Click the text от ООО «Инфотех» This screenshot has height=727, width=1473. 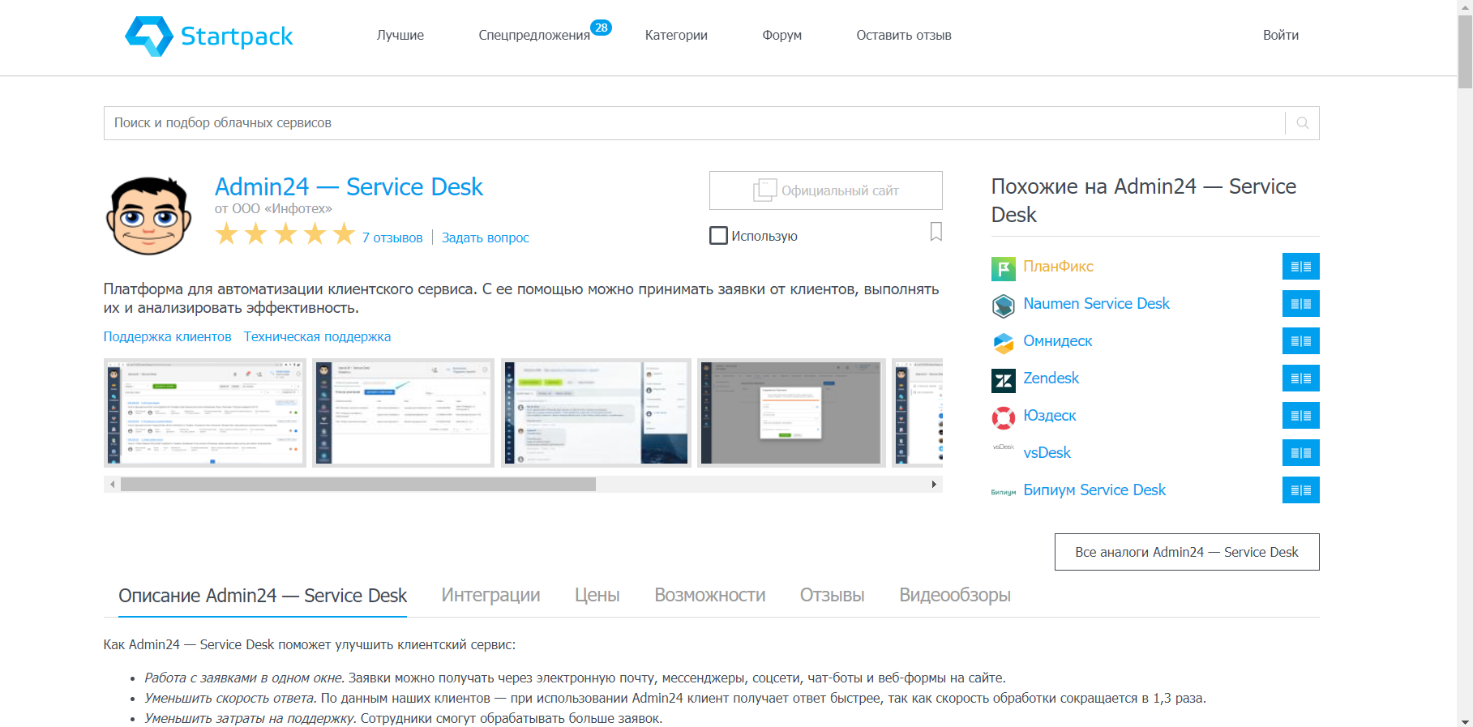point(273,208)
